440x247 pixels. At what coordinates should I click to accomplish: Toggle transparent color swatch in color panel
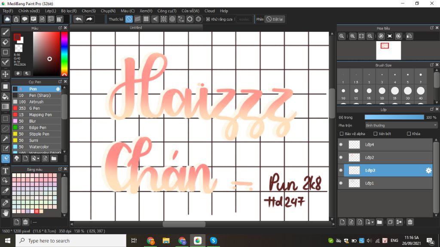[x=18, y=48]
